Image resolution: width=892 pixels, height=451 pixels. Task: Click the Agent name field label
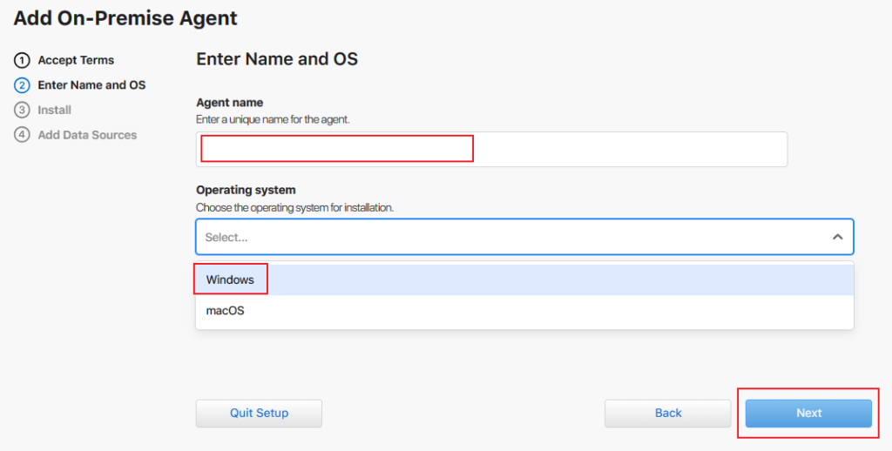[230, 103]
